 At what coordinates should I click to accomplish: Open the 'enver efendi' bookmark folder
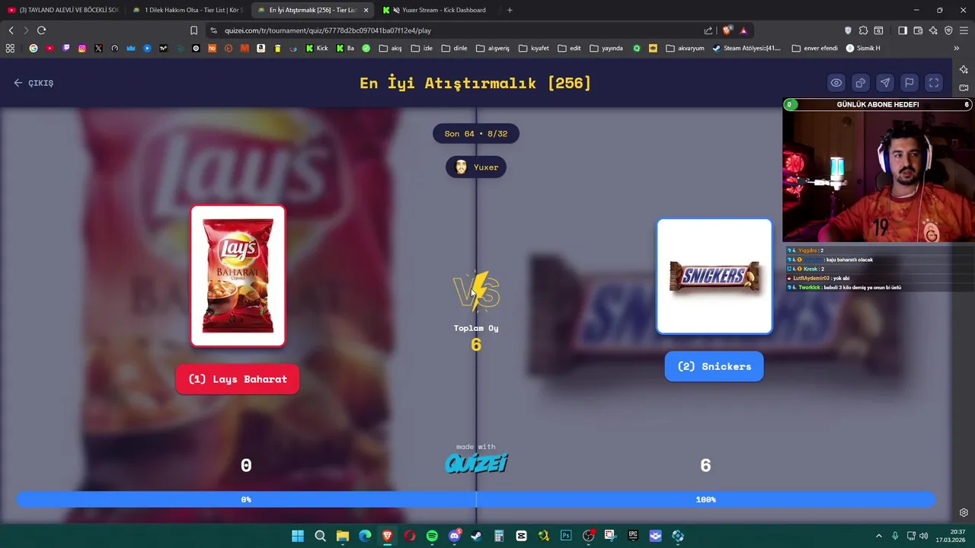(x=814, y=48)
